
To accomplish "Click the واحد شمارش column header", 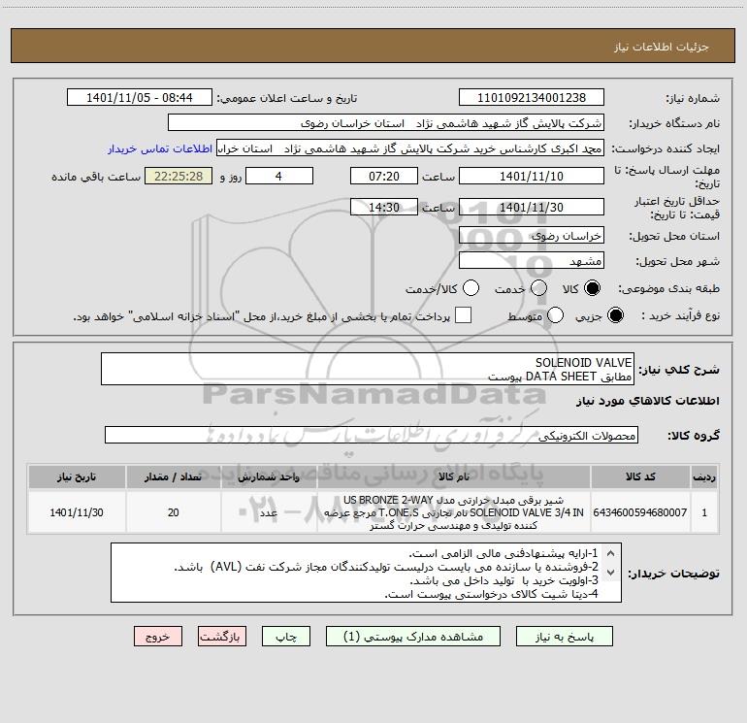I will click(x=269, y=477).
